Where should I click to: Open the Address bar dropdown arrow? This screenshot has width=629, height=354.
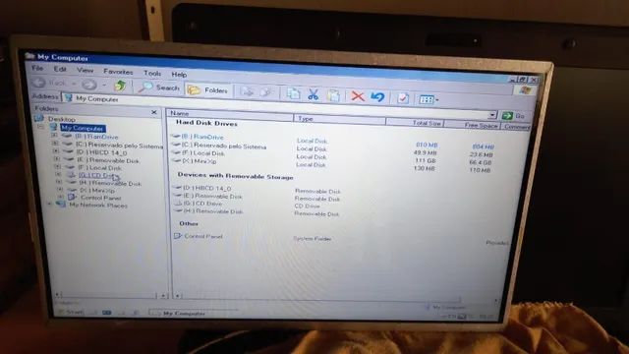click(x=492, y=115)
